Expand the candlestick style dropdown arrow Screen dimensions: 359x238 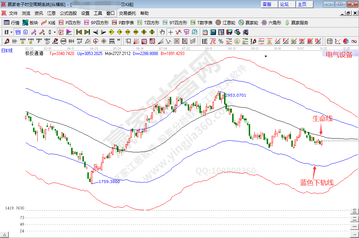[54, 32]
